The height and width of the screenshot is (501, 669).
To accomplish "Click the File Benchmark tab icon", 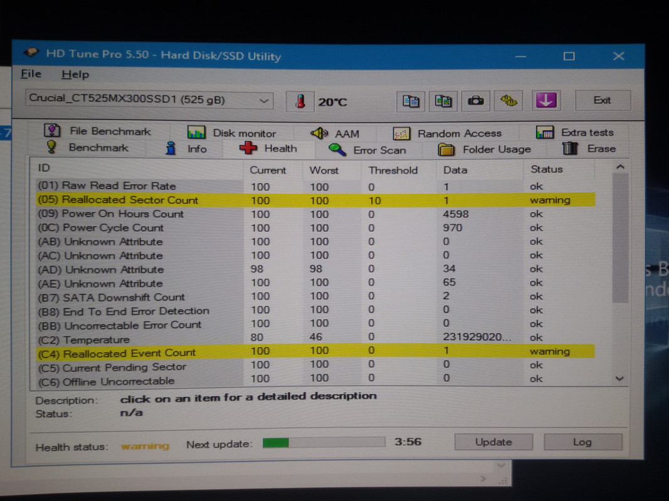I will 52,130.
